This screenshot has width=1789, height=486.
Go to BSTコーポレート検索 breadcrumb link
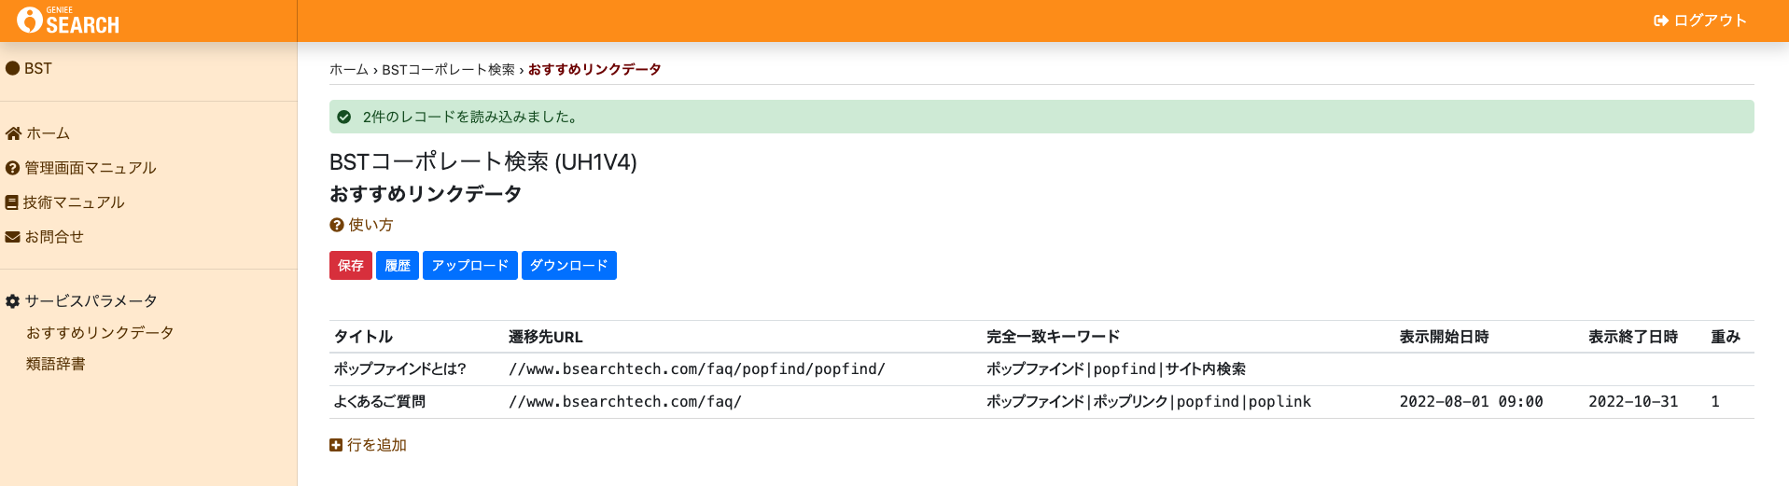coord(448,70)
